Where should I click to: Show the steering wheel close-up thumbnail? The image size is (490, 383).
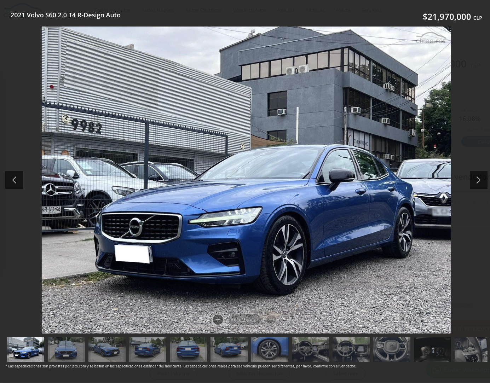[392, 349]
